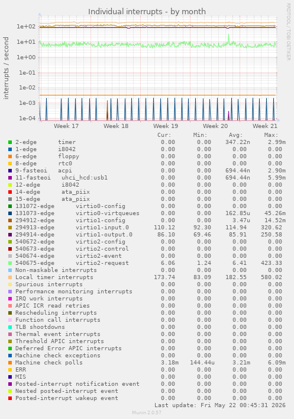
Task: Click the Week 18 label on the x-axis
Action: [116, 126]
